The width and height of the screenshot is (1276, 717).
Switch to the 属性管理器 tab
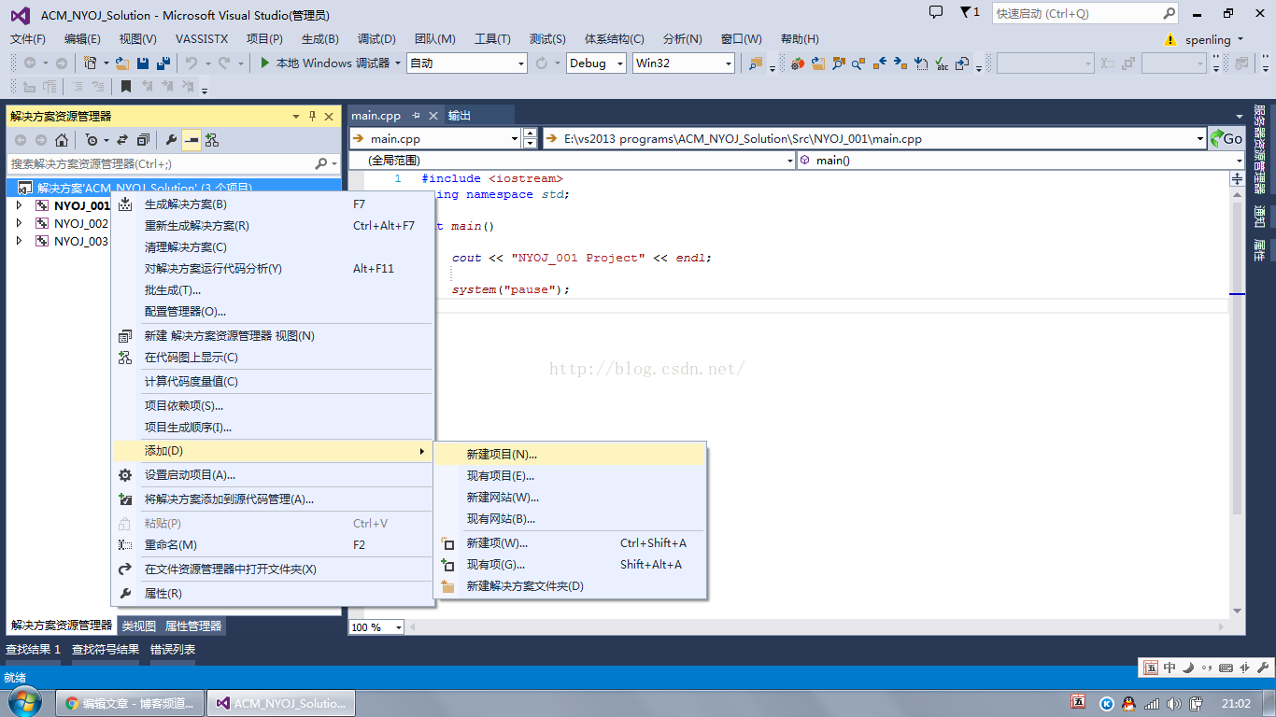[193, 626]
